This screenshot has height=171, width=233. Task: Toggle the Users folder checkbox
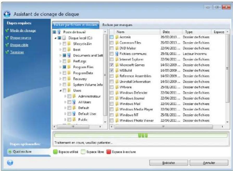point(64,90)
